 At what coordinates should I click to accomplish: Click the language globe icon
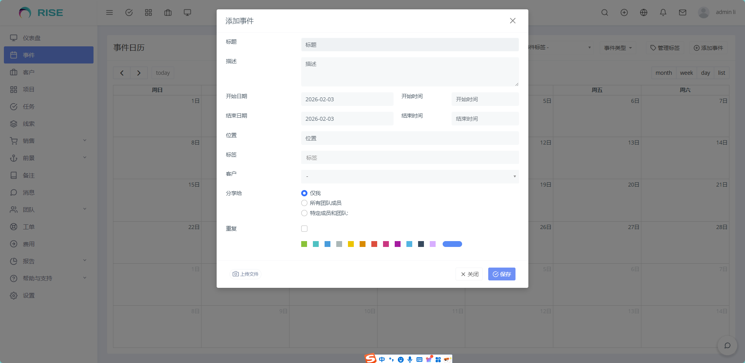[x=644, y=12]
